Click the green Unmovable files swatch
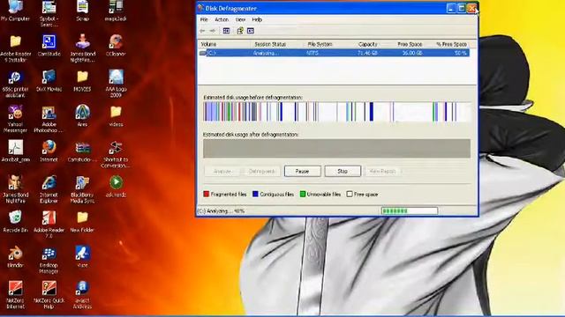 303,194
